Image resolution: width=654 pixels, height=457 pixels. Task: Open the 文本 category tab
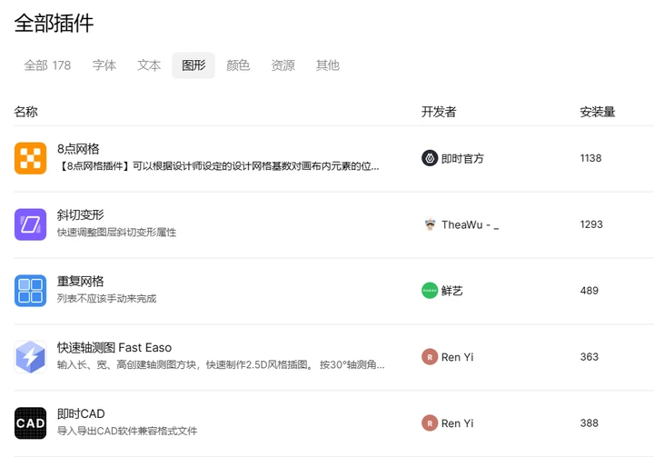point(149,65)
